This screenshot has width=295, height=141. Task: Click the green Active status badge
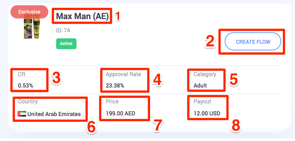(x=66, y=43)
